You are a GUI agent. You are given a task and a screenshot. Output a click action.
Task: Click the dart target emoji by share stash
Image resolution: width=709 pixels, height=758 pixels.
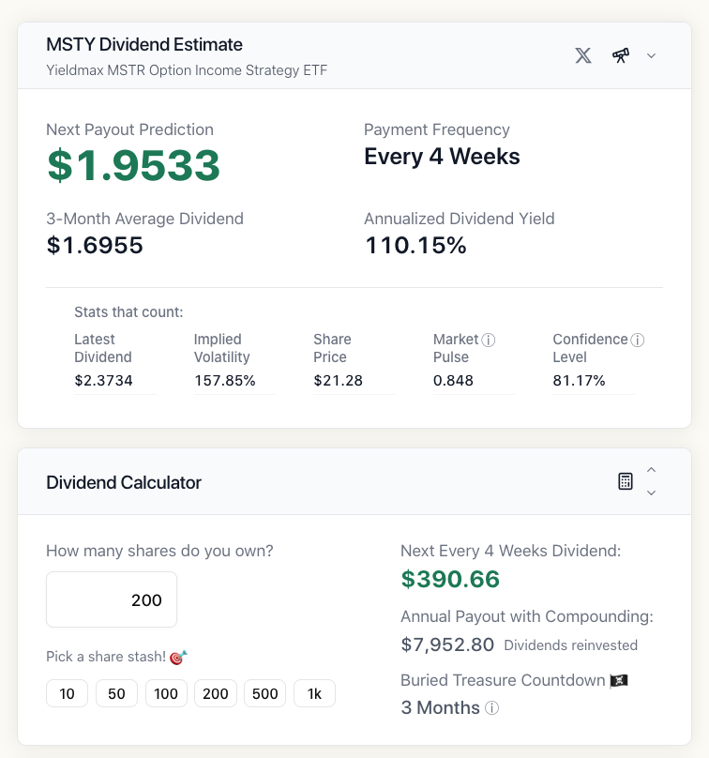[x=178, y=657]
